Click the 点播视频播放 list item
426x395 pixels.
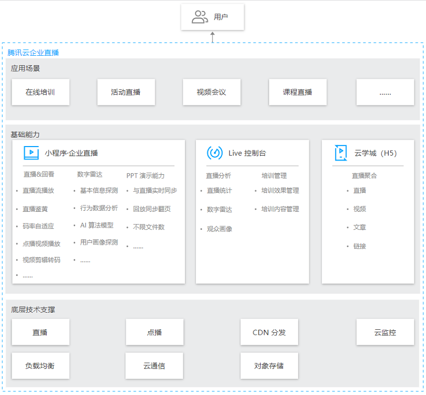point(42,243)
